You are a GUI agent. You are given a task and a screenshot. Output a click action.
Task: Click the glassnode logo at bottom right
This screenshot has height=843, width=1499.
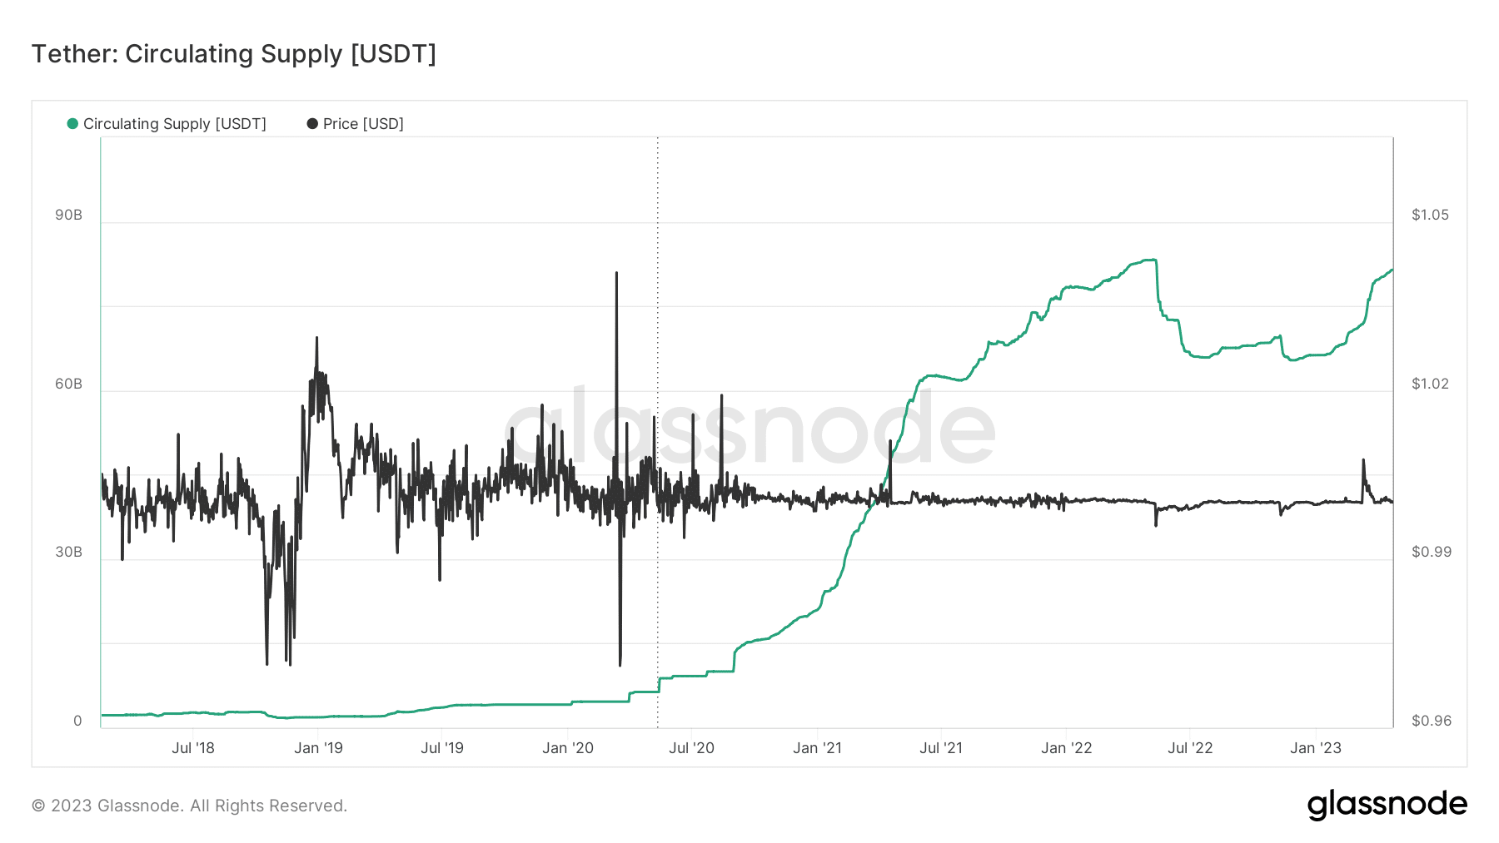(1387, 805)
